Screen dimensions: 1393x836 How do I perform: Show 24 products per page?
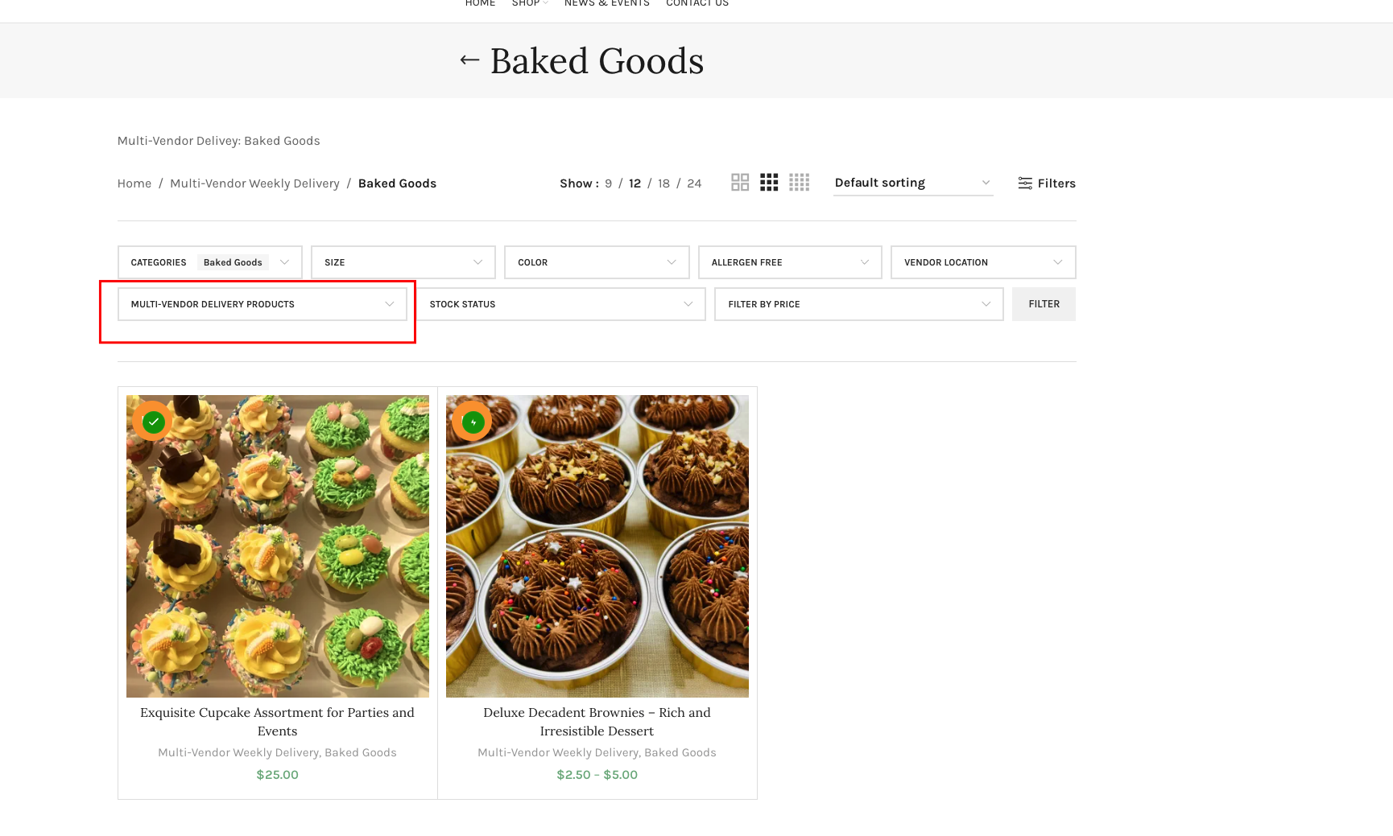tap(694, 183)
